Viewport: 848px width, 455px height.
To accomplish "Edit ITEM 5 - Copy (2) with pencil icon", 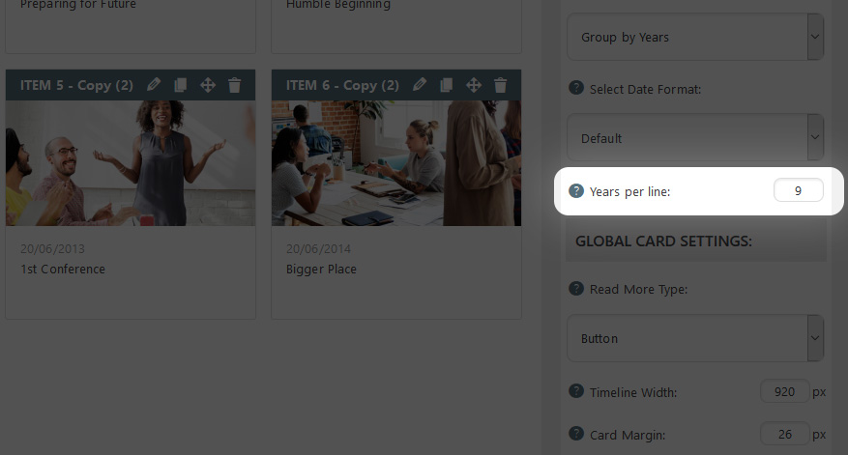I will pos(154,84).
